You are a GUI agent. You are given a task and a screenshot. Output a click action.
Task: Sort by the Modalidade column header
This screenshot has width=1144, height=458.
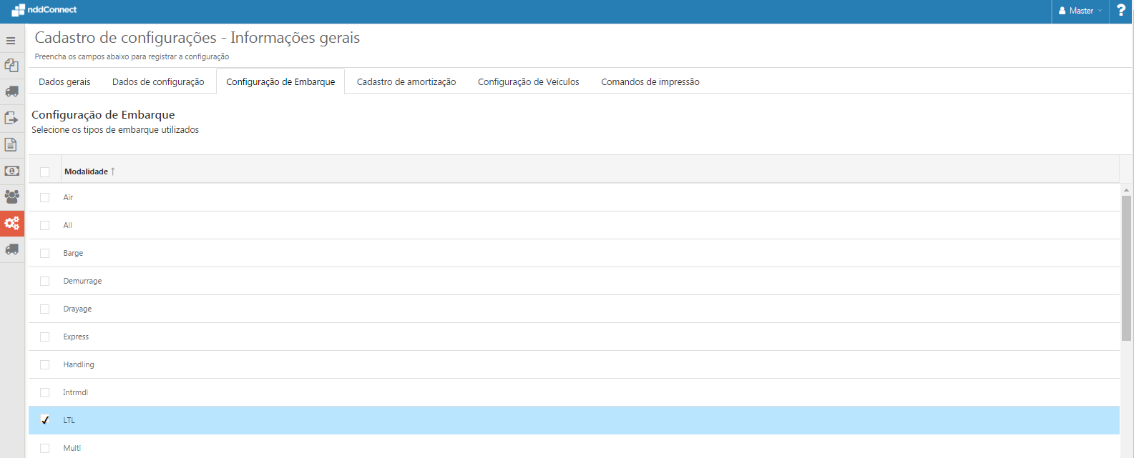tap(87, 171)
